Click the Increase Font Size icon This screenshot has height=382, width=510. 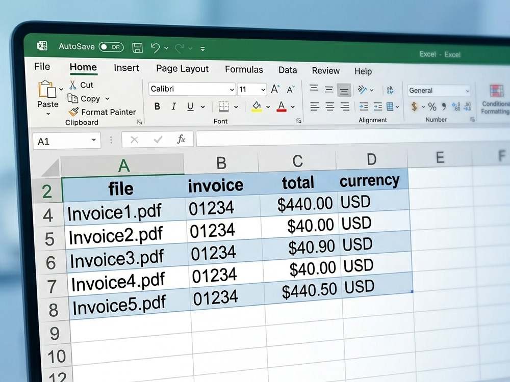click(x=275, y=89)
